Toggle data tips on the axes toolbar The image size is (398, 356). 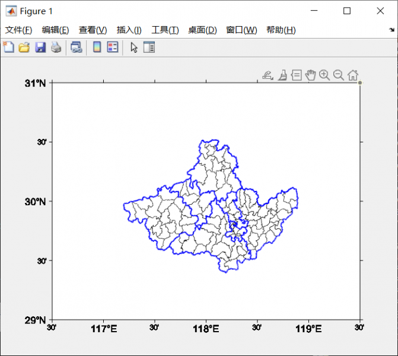coord(296,75)
